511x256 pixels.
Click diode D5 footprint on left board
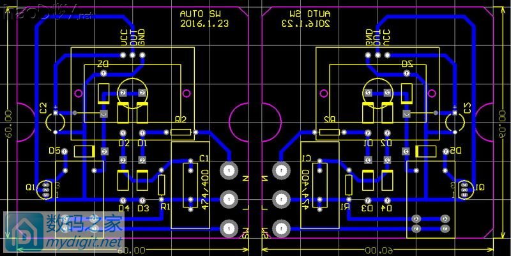[84, 151]
